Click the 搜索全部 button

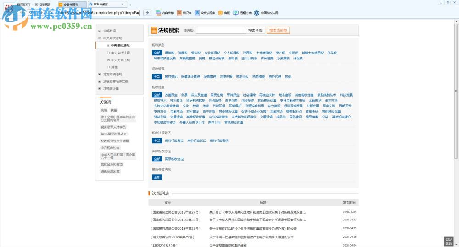(x=255, y=30)
